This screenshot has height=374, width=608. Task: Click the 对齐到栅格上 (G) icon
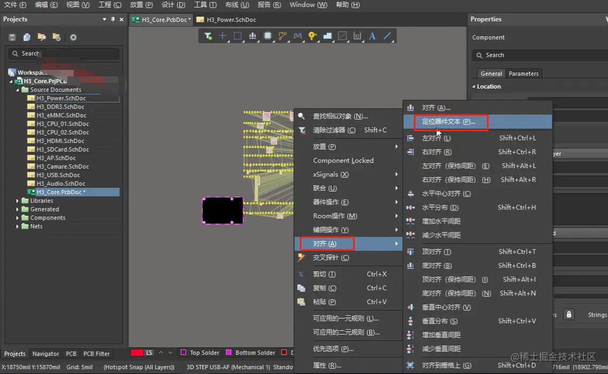coord(411,365)
